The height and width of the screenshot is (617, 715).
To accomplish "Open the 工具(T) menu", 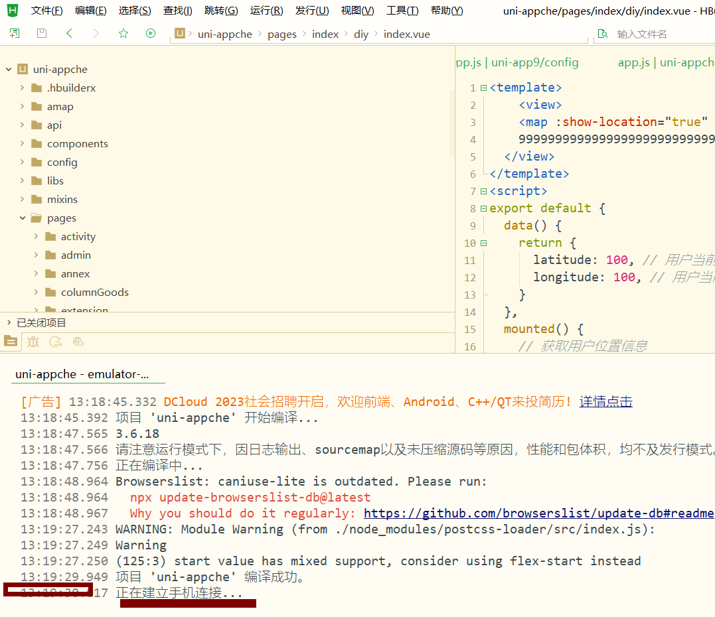I will (402, 10).
